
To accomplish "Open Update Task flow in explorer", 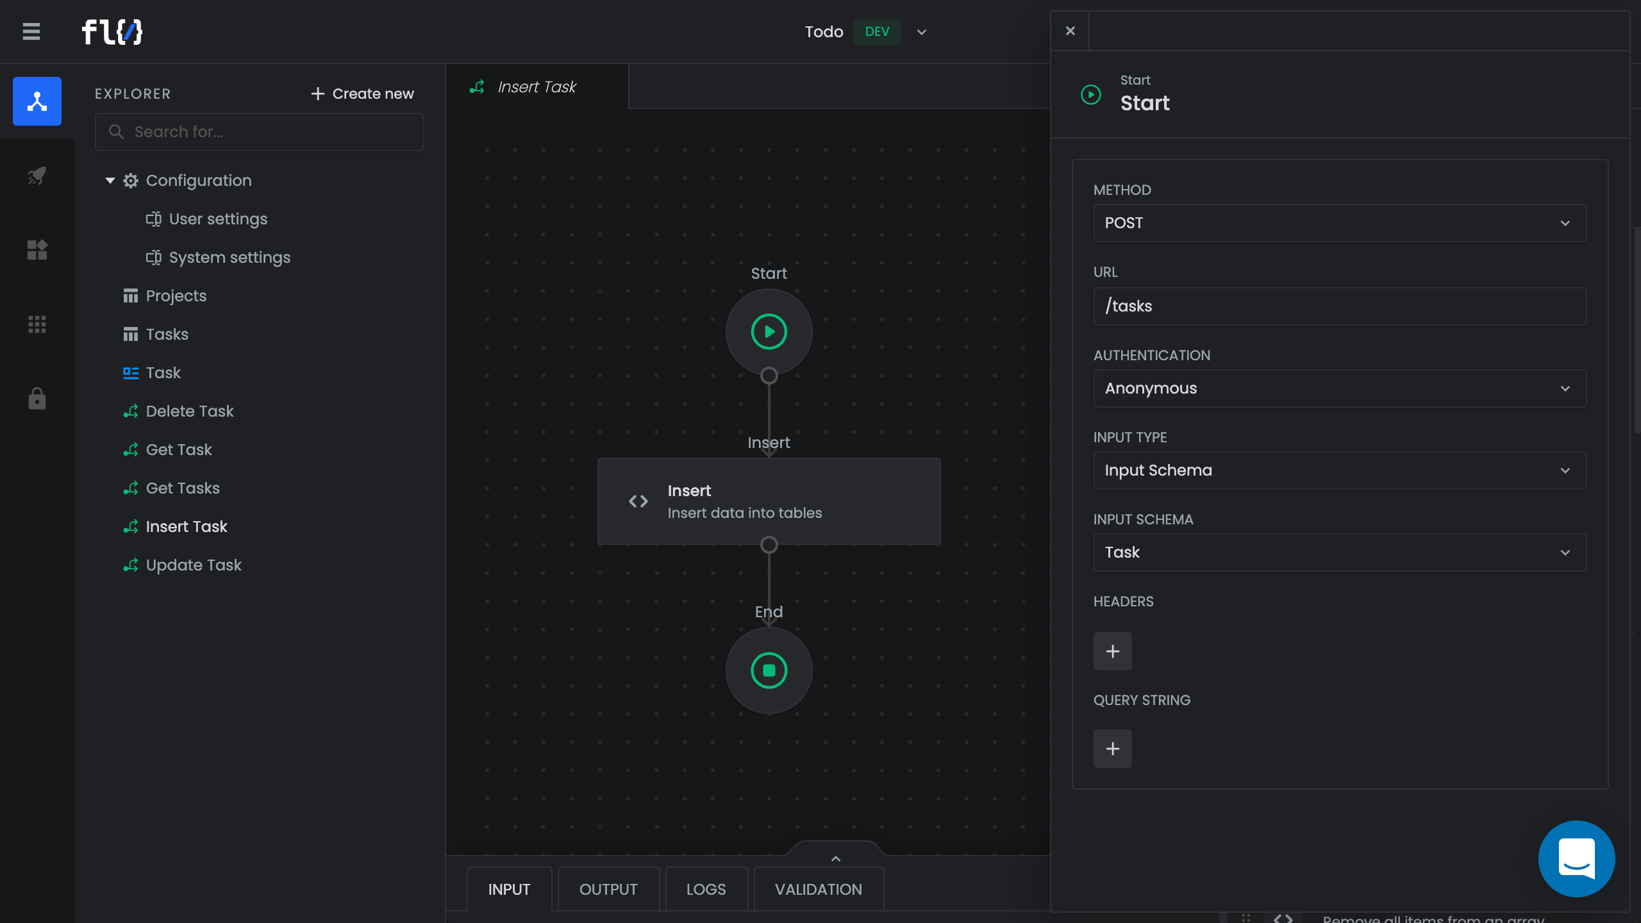I will point(194,565).
